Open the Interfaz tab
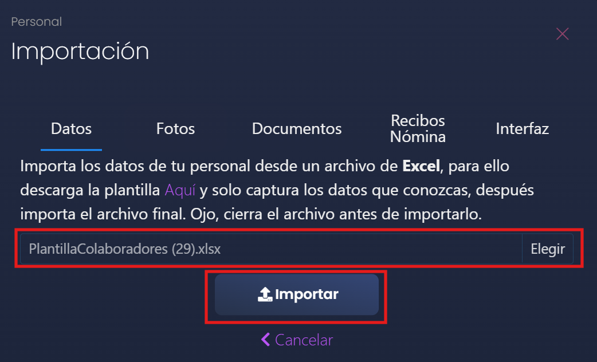 [x=522, y=129]
